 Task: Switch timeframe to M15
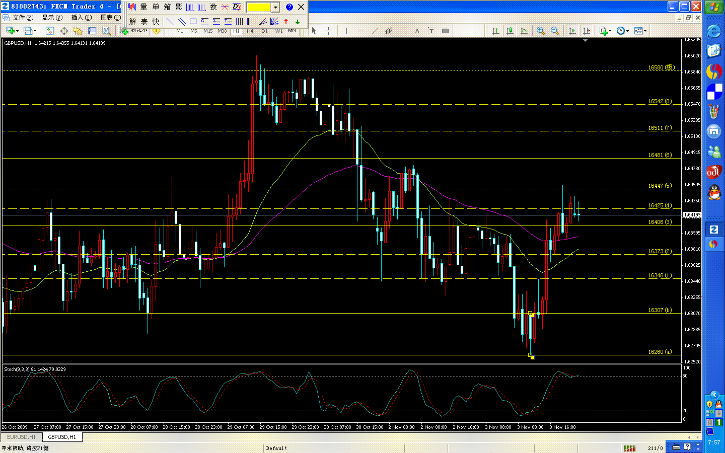click(x=208, y=31)
